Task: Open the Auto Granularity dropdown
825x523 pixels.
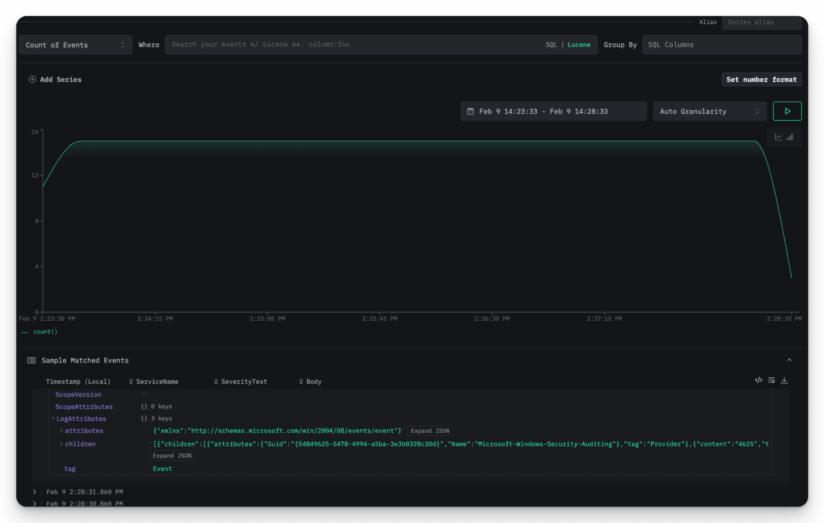Action: pyautogui.click(x=709, y=111)
